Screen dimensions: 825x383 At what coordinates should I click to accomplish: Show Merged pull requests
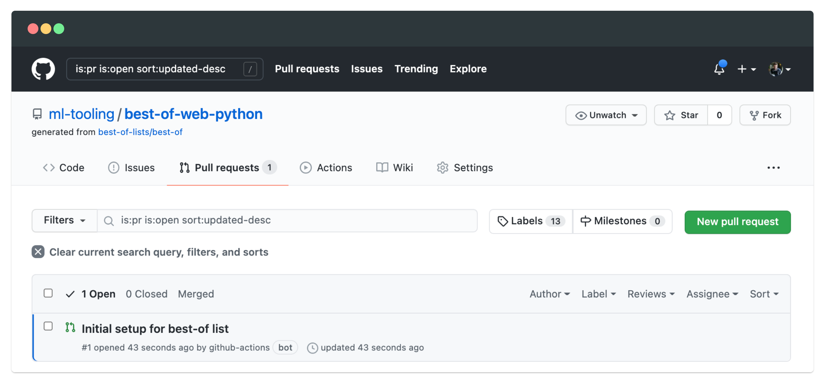coord(196,294)
